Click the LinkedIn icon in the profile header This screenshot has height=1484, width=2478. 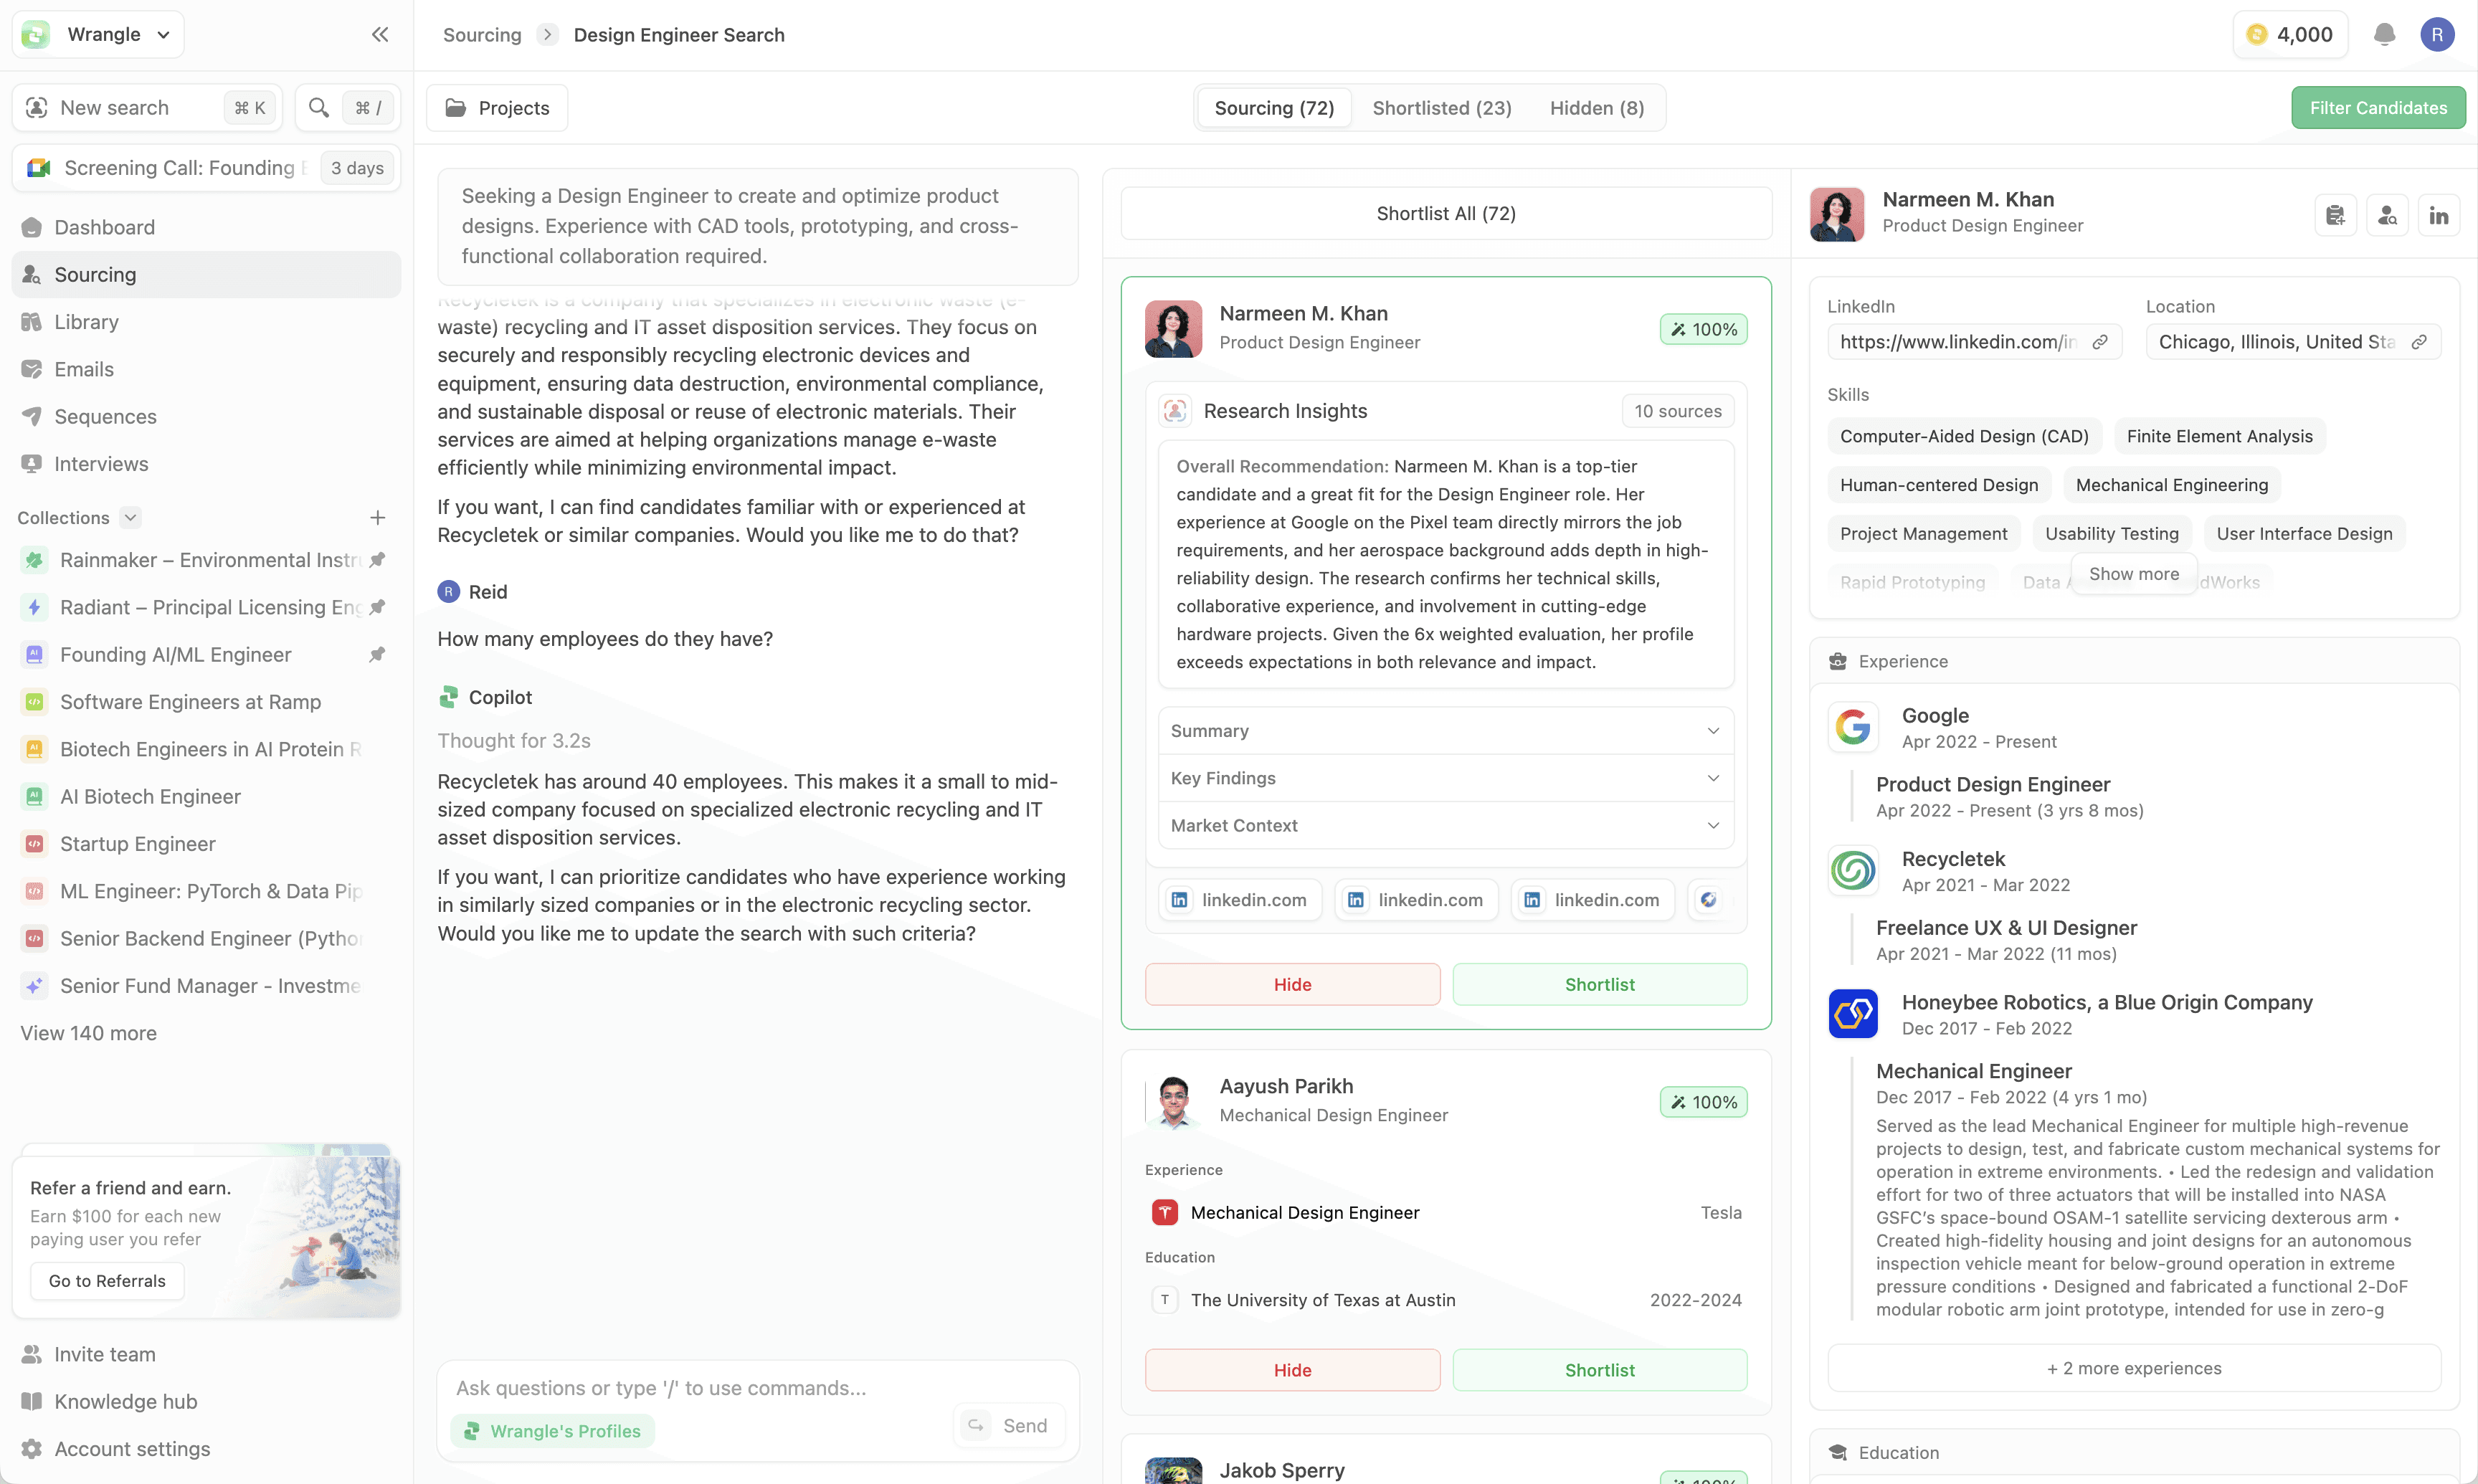(2438, 215)
